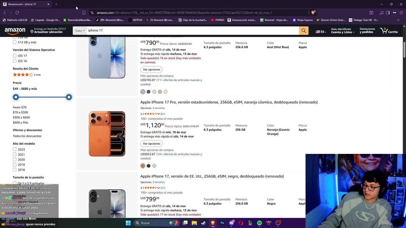Select the $70 a $300 price range
The height and width of the screenshot is (228, 406).
pos(20,112)
